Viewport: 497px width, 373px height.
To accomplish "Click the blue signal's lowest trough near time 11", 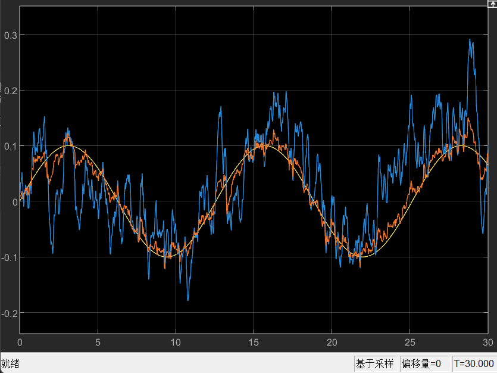I will coord(188,299).
